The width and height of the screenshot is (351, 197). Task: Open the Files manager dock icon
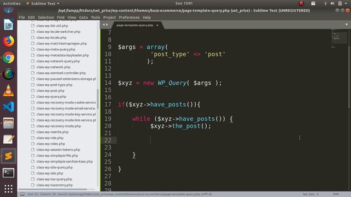(x=9, y=123)
